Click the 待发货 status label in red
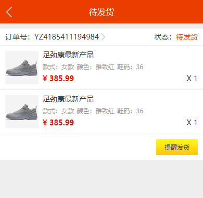Viewport: 203px width, 198px height. 187,37
